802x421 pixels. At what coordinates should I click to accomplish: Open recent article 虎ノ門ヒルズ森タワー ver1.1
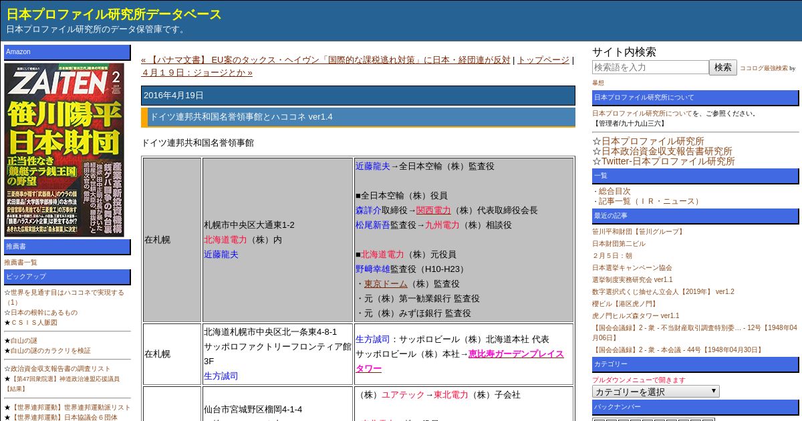click(x=636, y=316)
